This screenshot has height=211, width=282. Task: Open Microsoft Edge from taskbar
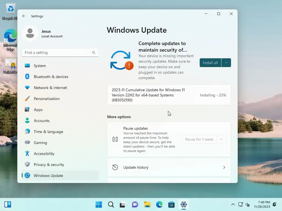(x=159, y=204)
